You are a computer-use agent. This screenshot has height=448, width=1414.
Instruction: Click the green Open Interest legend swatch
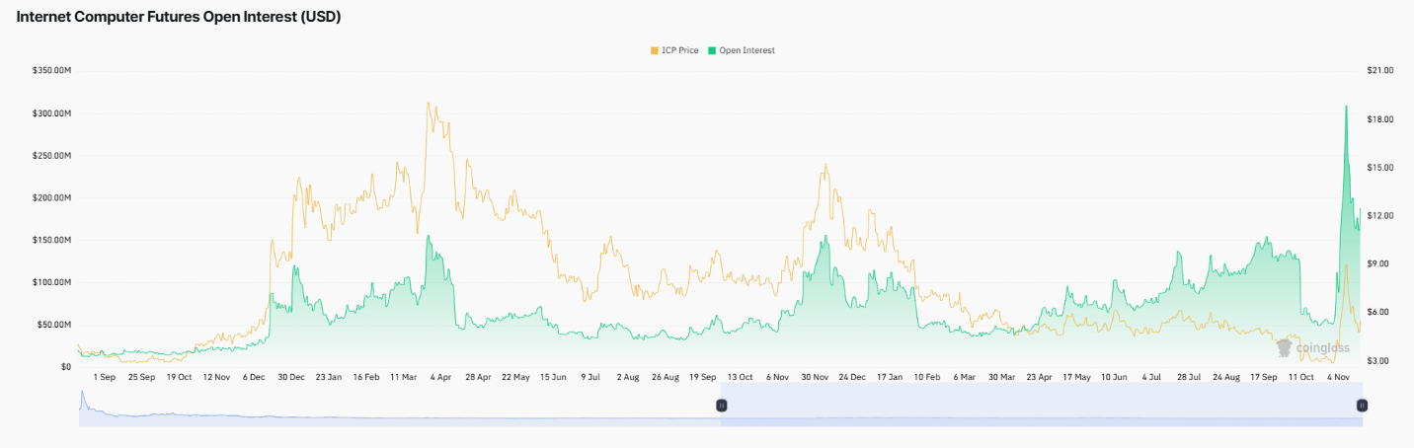[711, 50]
